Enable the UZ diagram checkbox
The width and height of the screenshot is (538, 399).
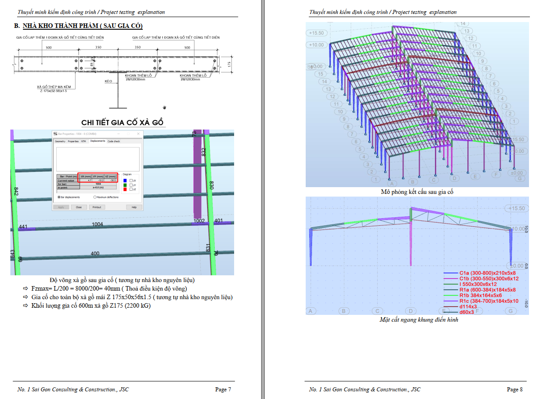coord(131,189)
